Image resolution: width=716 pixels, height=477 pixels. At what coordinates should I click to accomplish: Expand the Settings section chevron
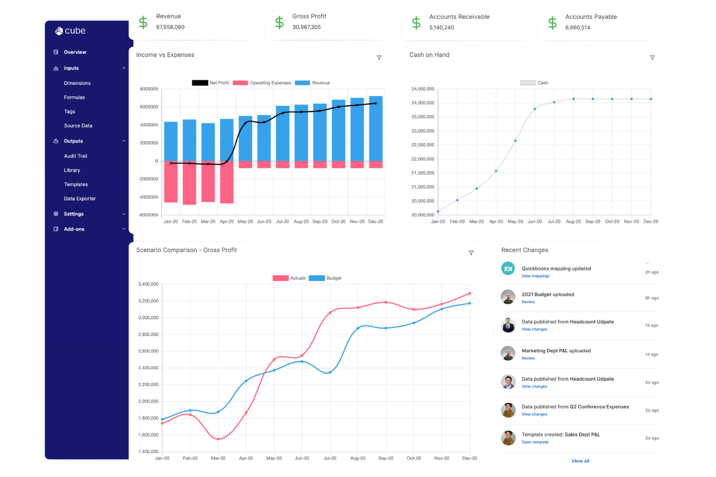(124, 214)
